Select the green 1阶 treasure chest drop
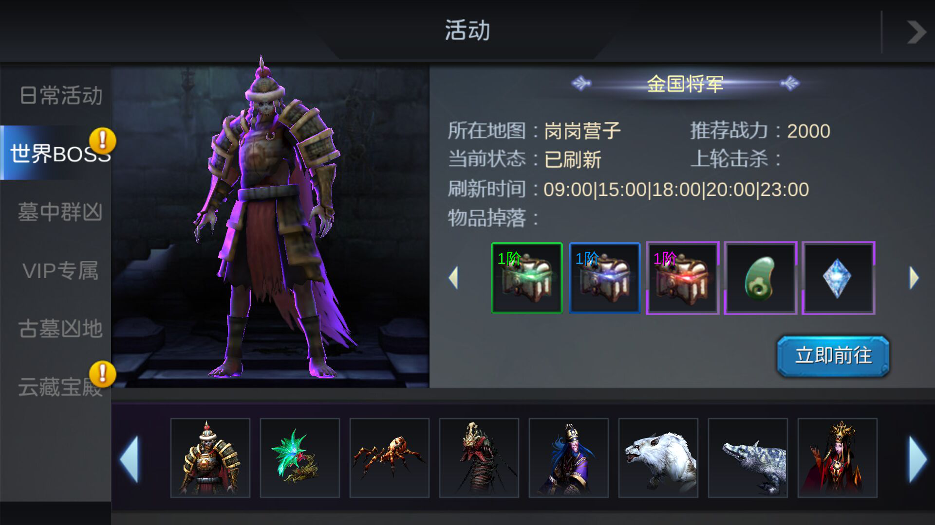Viewport: 935px width, 525px height. click(x=526, y=278)
